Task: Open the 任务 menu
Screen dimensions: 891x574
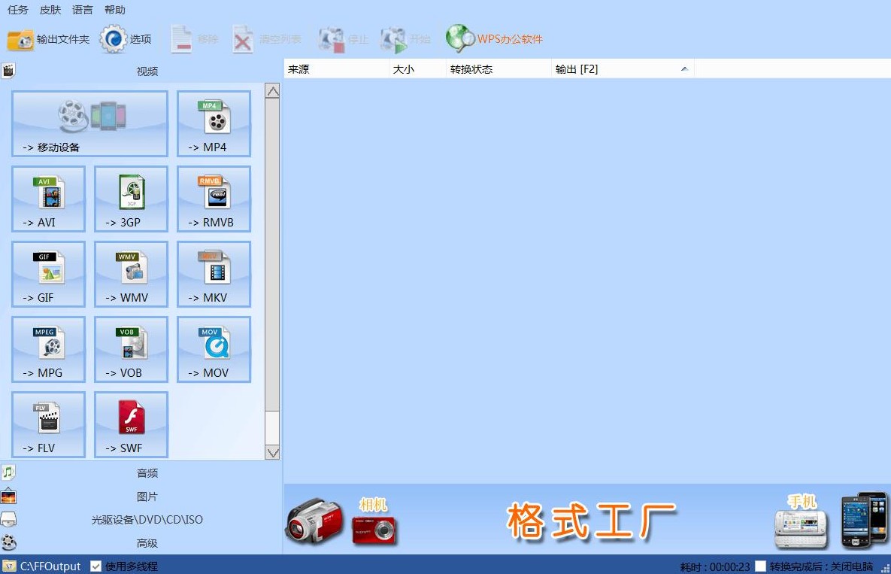Action: click(x=17, y=10)
